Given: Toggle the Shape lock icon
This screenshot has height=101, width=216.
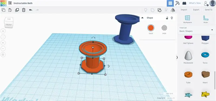Looking at the screenshot, I should coord(167,18).
